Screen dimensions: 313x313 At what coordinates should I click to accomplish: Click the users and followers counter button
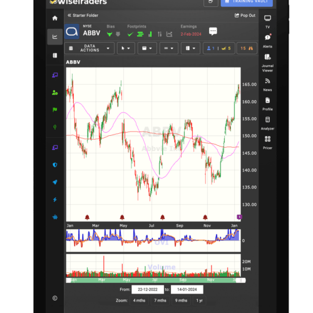tap(219, 48)
